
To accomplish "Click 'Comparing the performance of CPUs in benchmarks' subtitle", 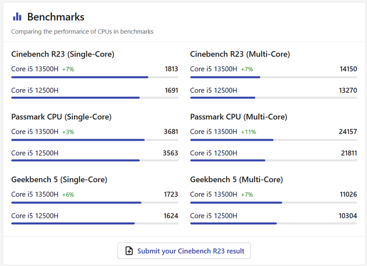I will coord(82,32).
